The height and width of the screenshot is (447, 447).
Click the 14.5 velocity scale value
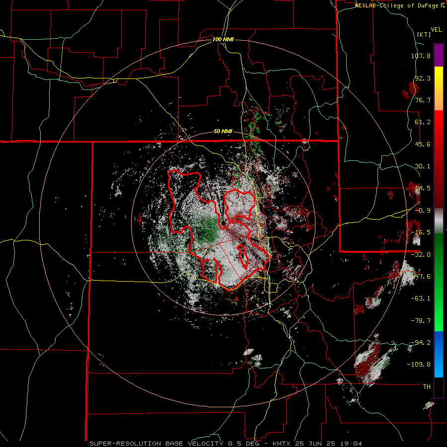tap(423, 188)
